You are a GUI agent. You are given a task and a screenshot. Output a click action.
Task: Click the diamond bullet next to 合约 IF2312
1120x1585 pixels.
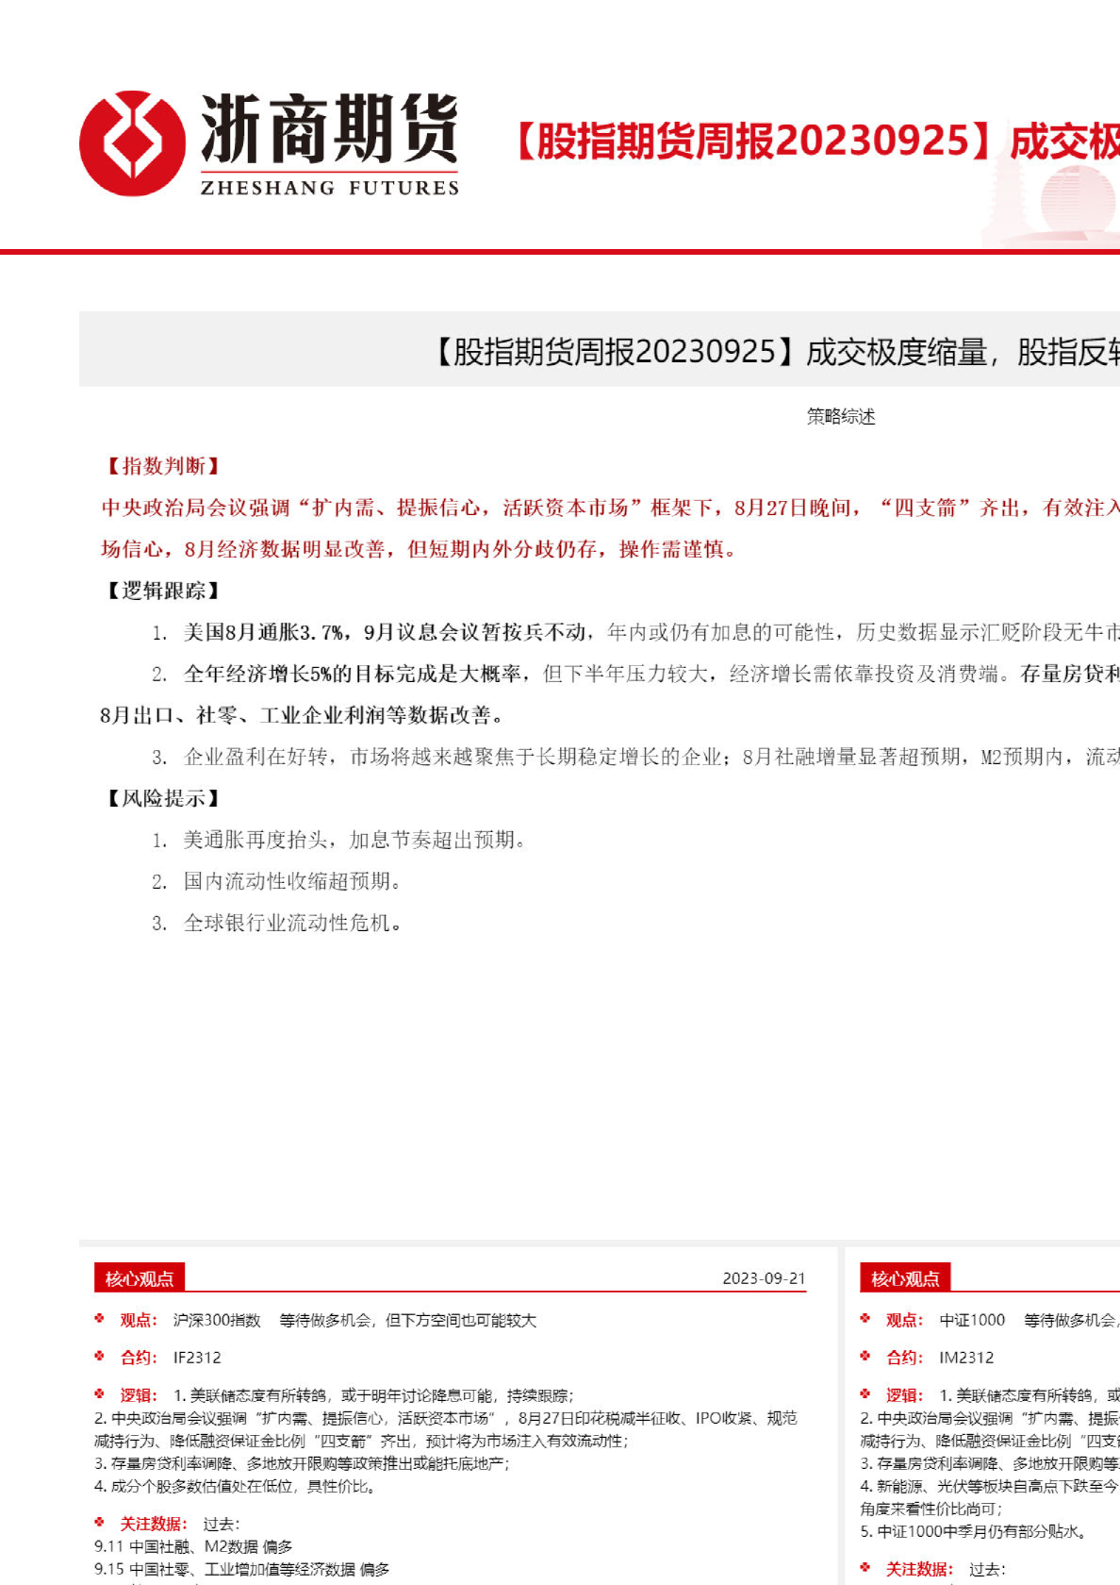coord(99,1357)
